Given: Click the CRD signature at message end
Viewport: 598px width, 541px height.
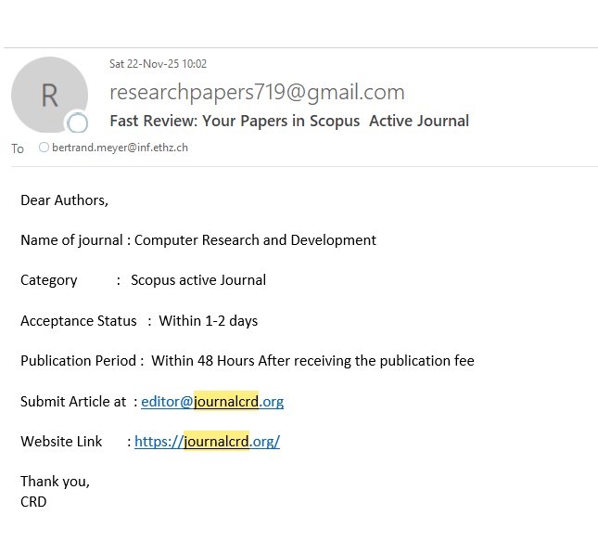Looking at the screenshot, I should [33, 502].
